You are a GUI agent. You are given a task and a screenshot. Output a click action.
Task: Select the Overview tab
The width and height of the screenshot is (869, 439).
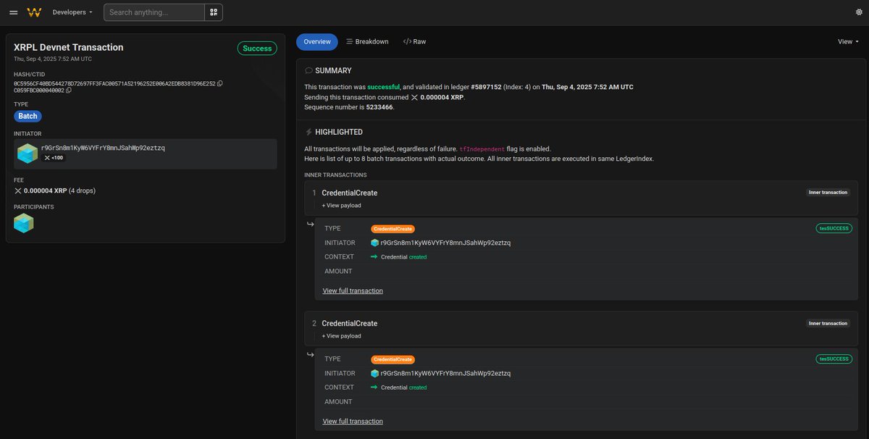pyautogui.click(x=317, y=42)
